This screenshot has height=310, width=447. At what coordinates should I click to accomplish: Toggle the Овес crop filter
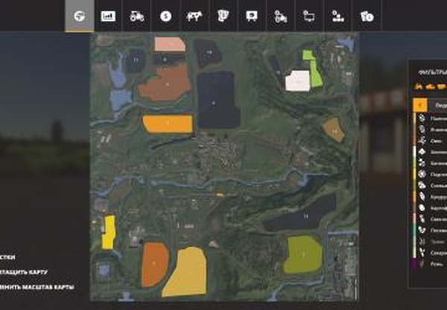pyautogui.click(x=431, y=141)
